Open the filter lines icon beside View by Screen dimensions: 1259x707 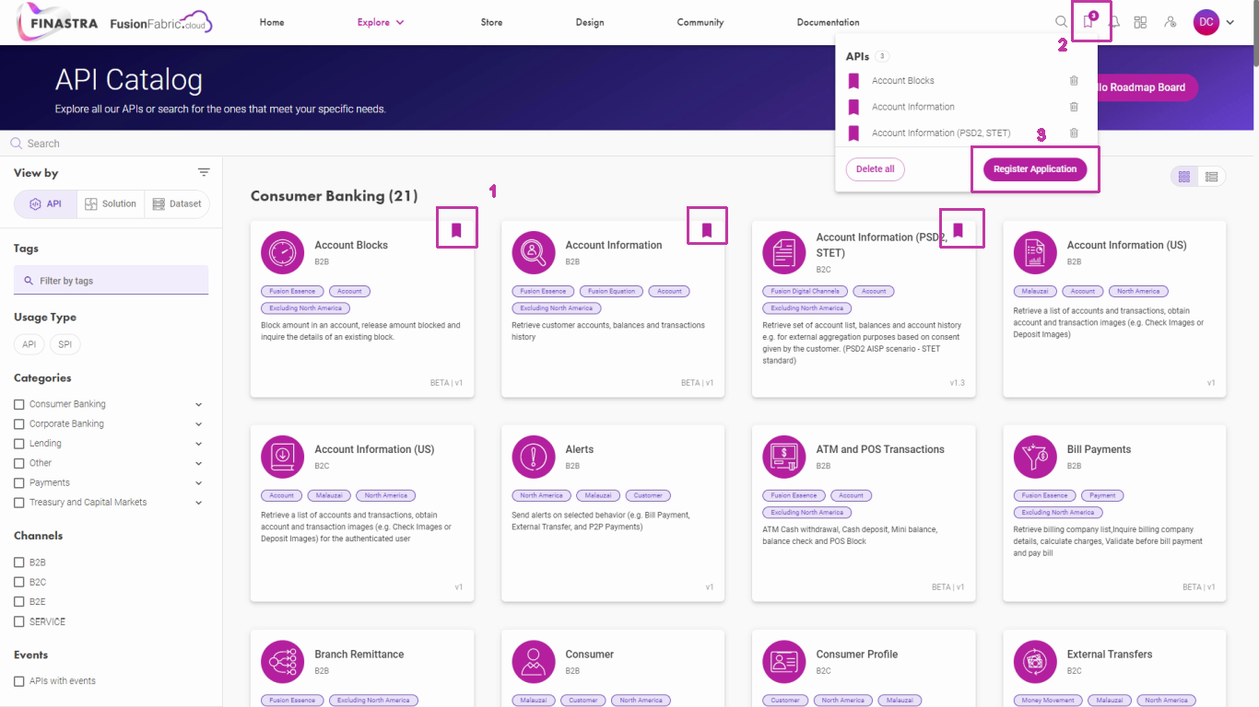click(x=204, y=172)
